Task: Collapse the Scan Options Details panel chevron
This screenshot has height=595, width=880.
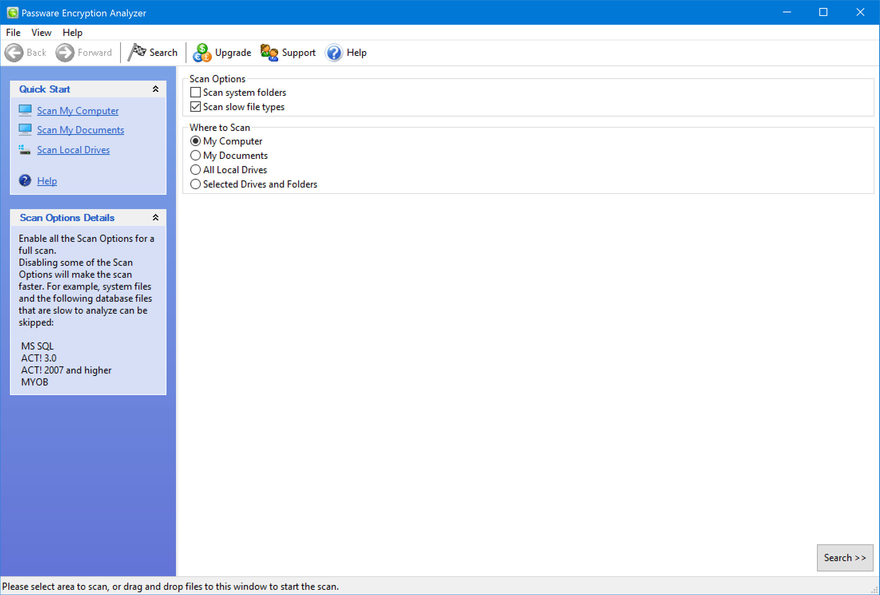Action: [156, 217]
